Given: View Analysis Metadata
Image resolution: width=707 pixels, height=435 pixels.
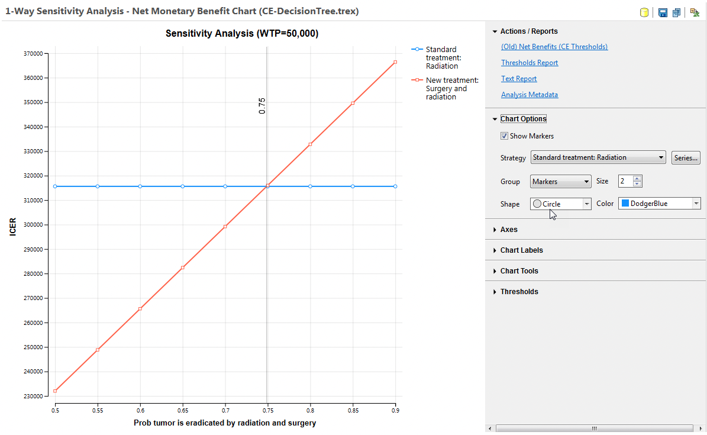Looking at the screenshot, I should pos(529,94).
